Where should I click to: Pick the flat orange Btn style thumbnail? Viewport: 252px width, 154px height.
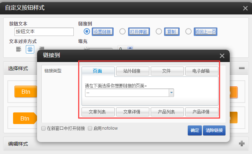pyautogui.click(x=26, y=92)
